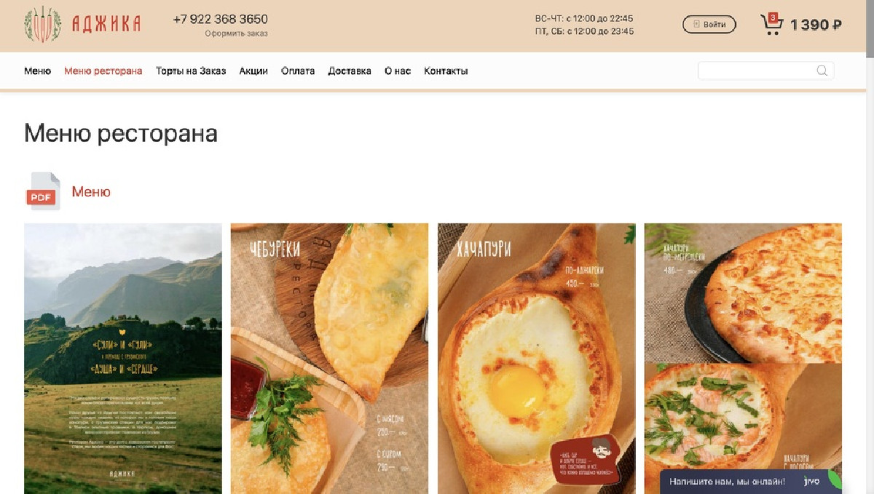Open the PDF file icon

[42, 191]
